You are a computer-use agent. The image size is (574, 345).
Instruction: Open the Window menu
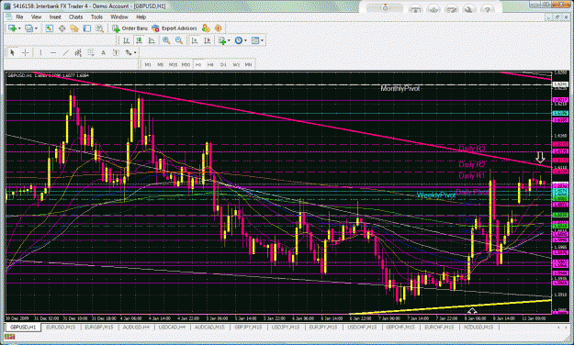click(x=119, y=17)
